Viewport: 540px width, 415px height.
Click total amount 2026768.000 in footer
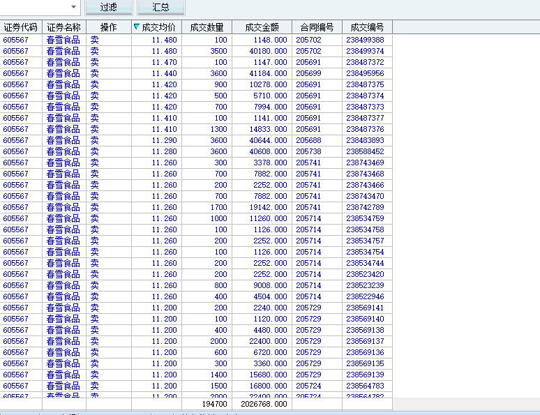264,404
